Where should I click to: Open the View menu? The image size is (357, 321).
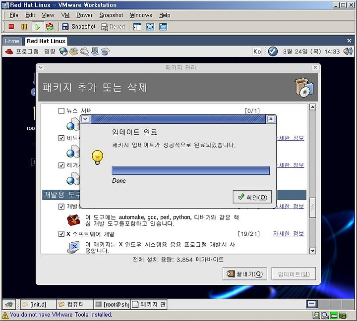tap(48, 15)
